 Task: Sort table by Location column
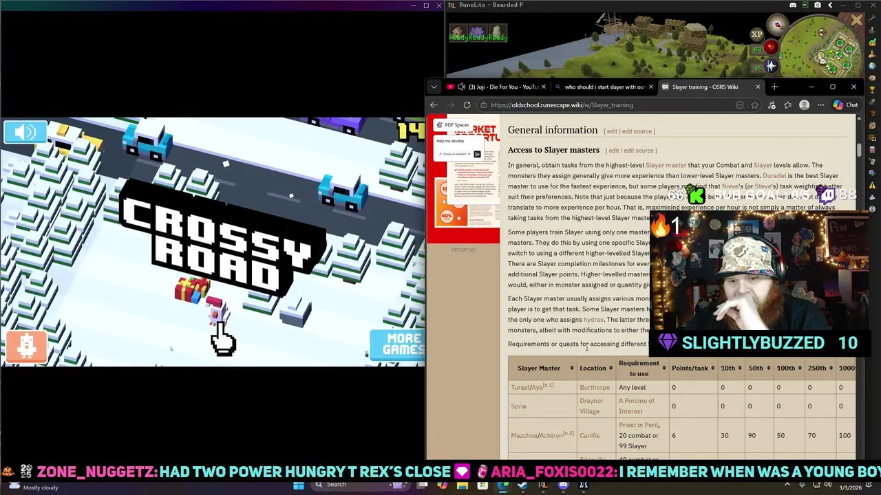[596, 368]
